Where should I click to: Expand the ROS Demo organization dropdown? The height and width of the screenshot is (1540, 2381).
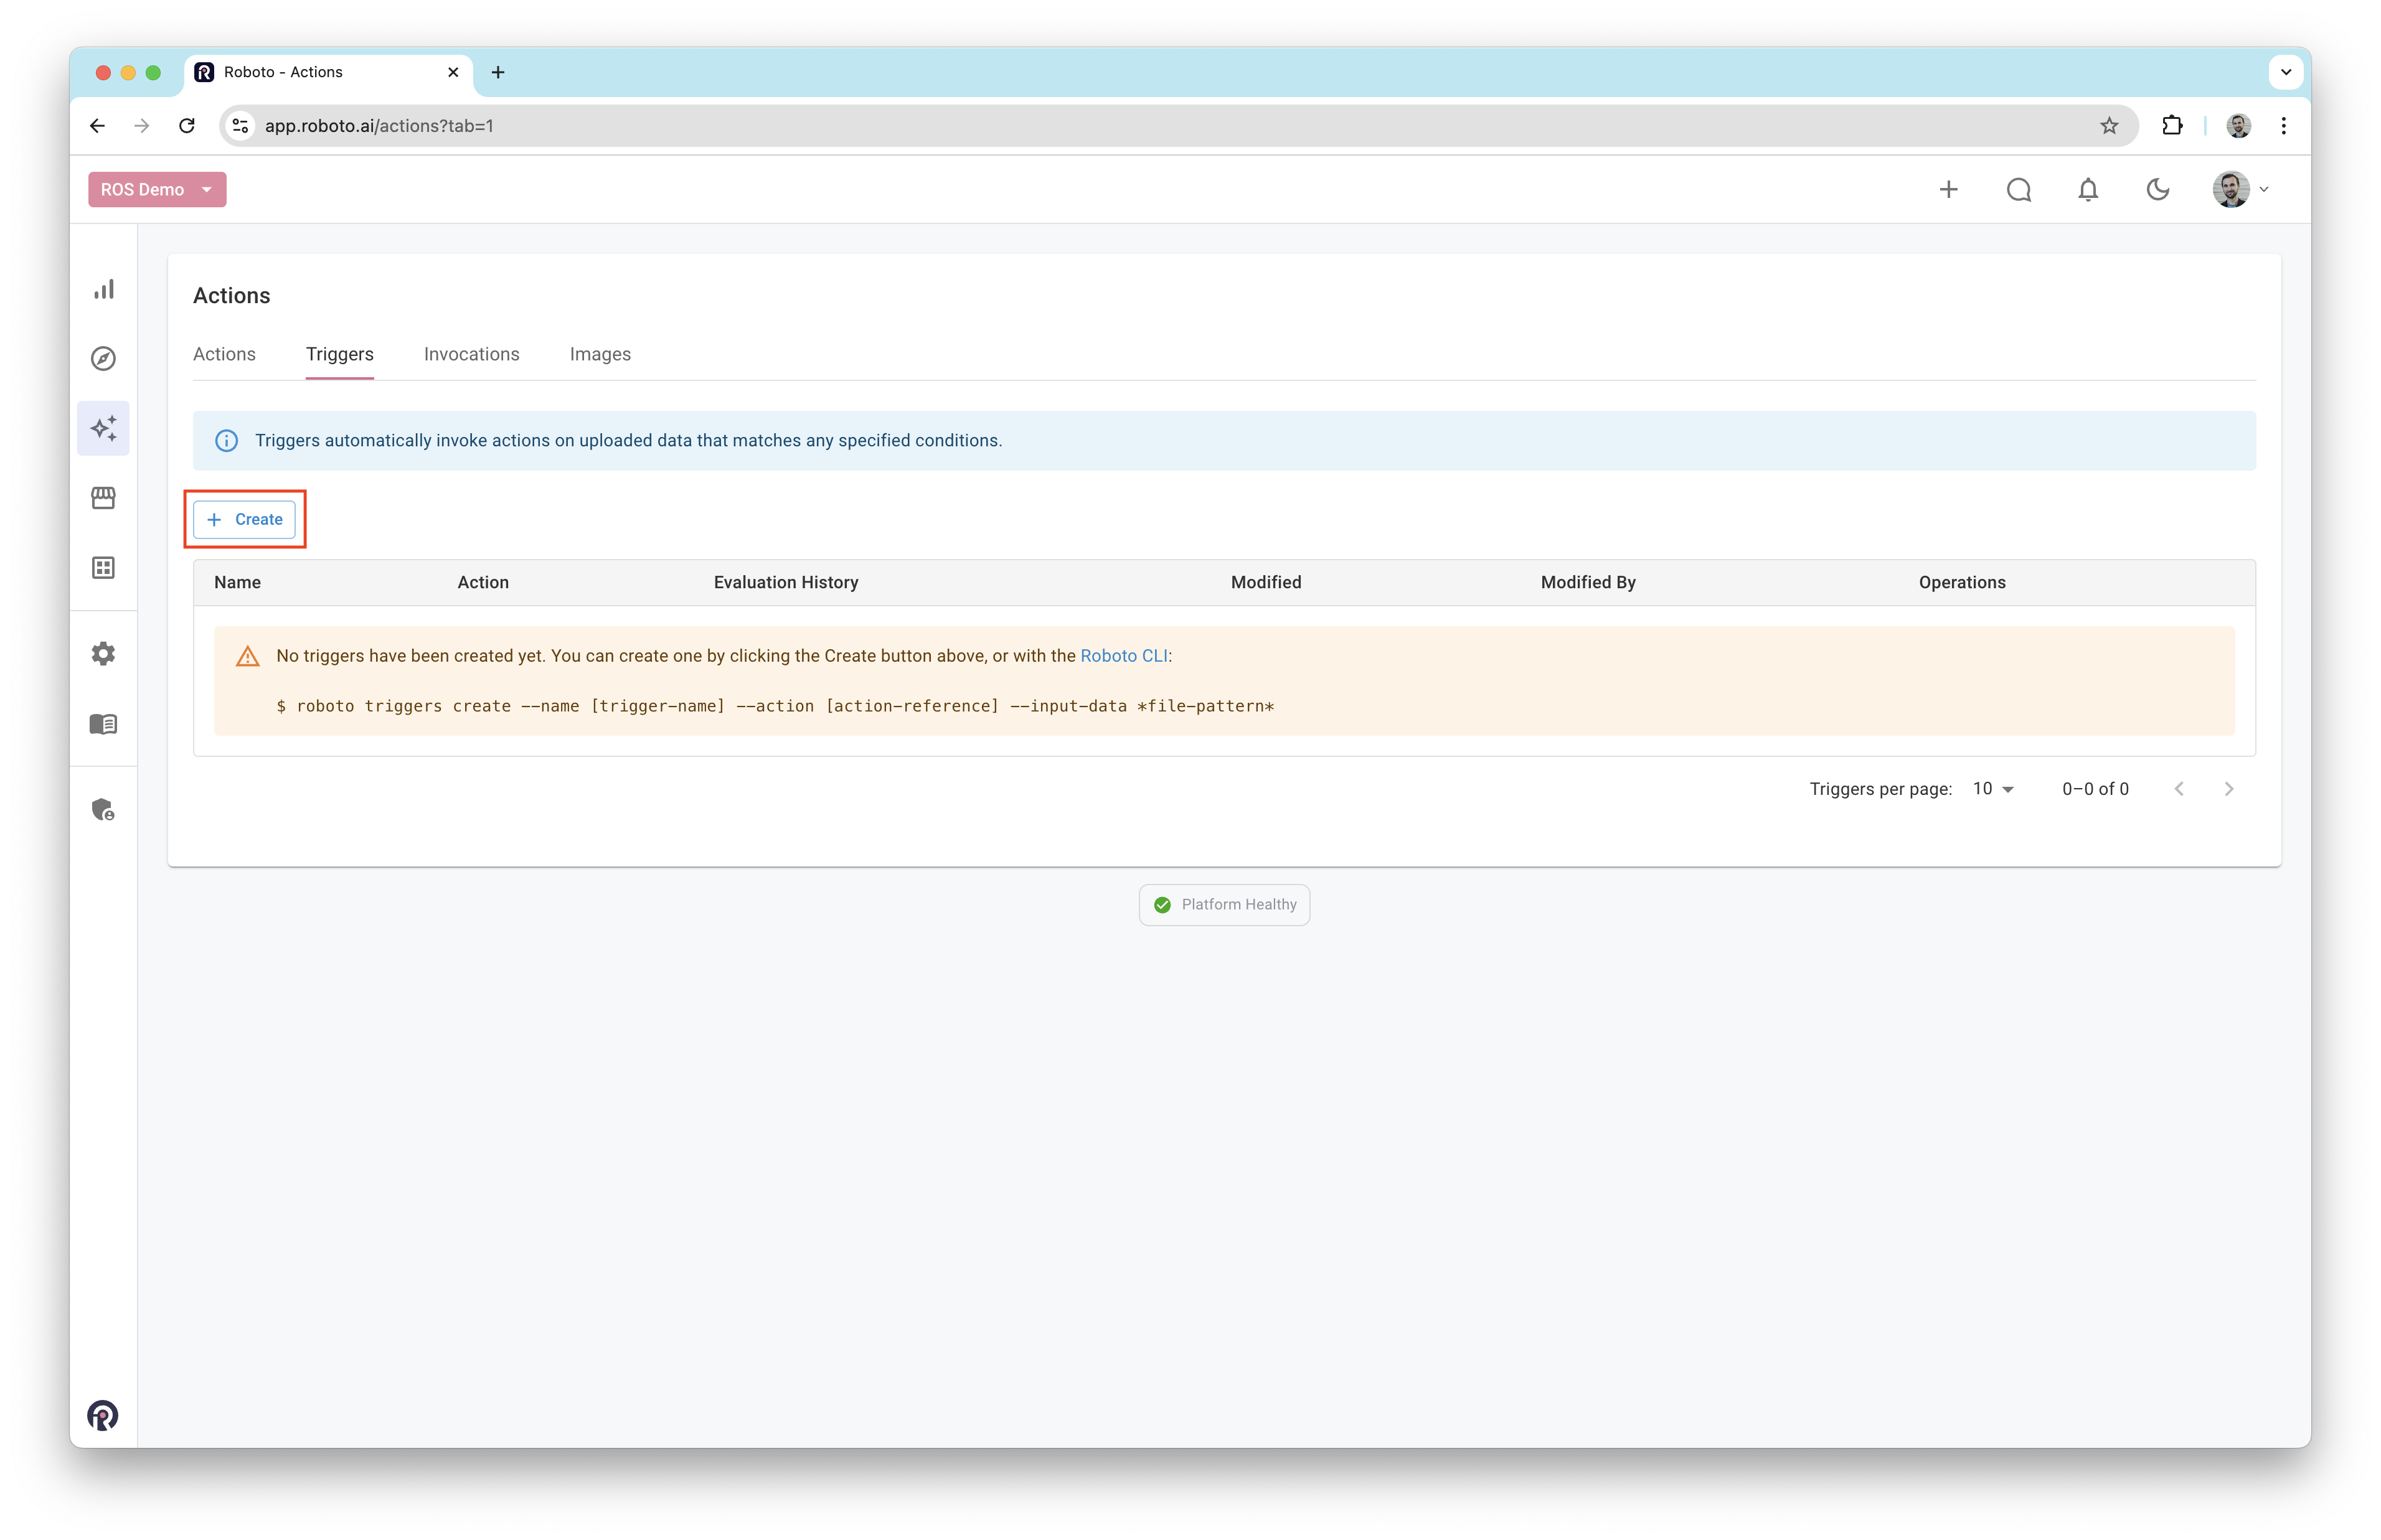click(x=157, y=190)
